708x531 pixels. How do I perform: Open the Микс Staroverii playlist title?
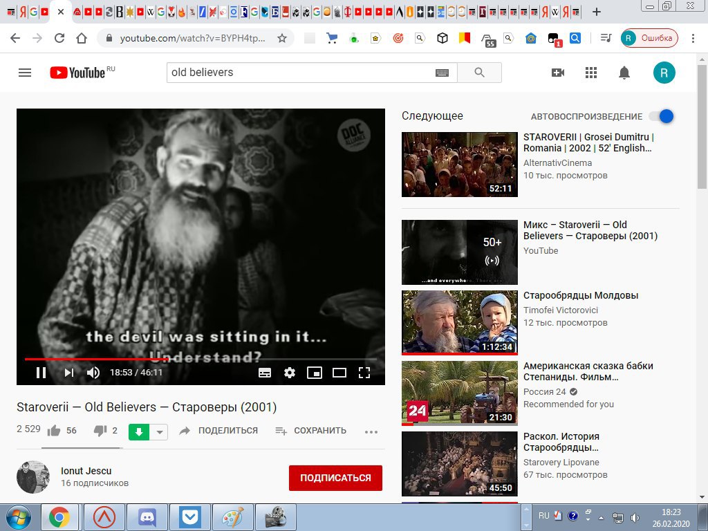[x=590, y=230]
